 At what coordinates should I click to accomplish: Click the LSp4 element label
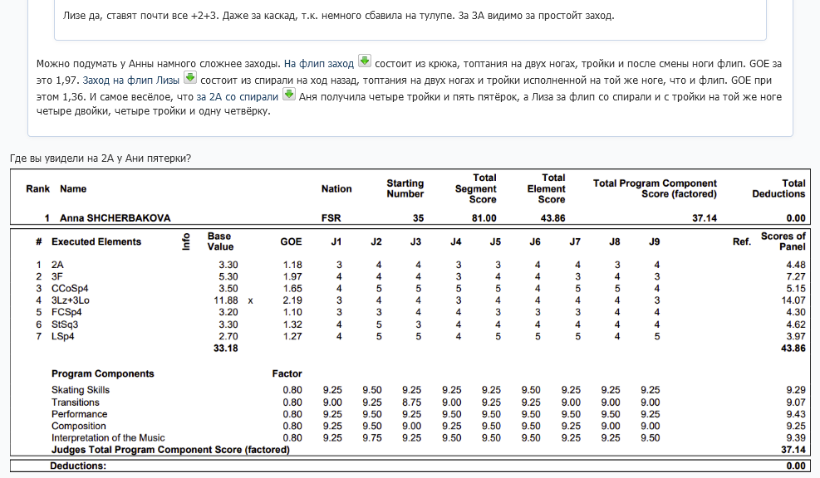point(63,336)
